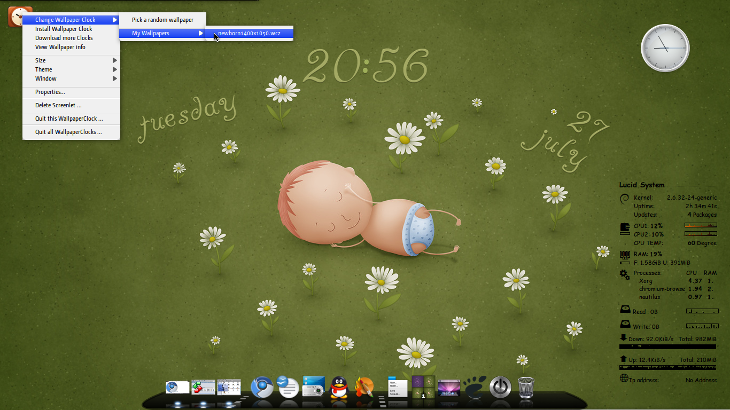730x410 pixels.
Task: Click the F: 1.58GiB U: 391MiB text
Action: tap(662, 263)
